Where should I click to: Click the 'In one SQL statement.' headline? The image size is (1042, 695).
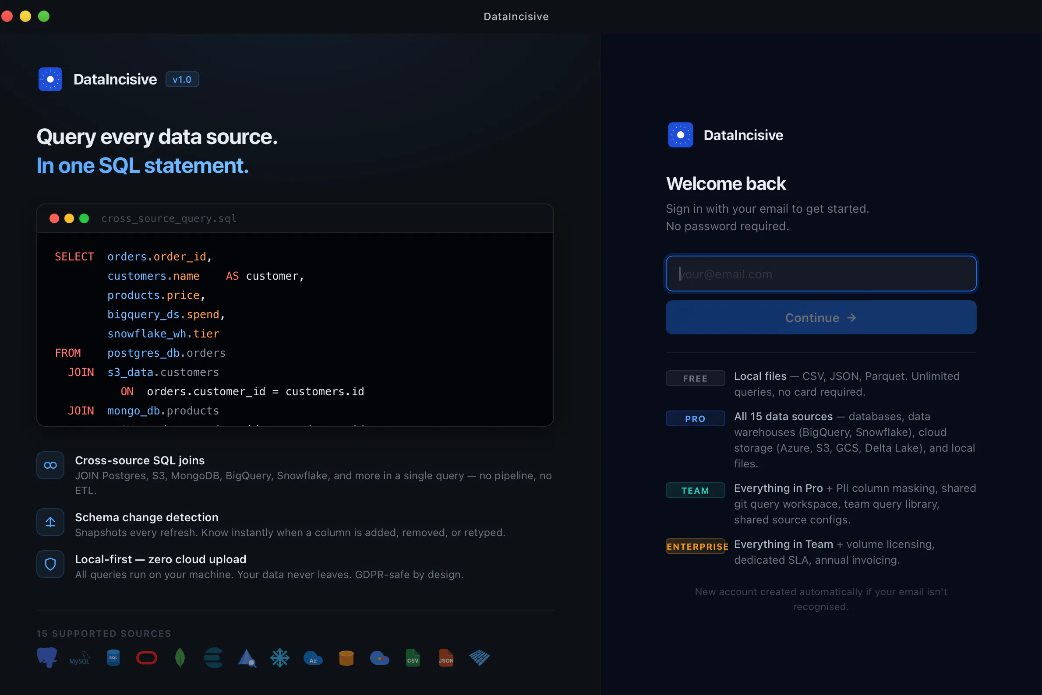[x=142, y=166]
